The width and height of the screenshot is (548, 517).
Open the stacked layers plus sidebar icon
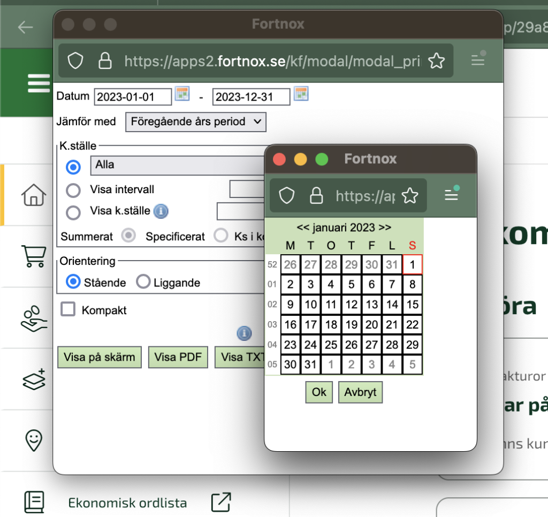(34, 379)
